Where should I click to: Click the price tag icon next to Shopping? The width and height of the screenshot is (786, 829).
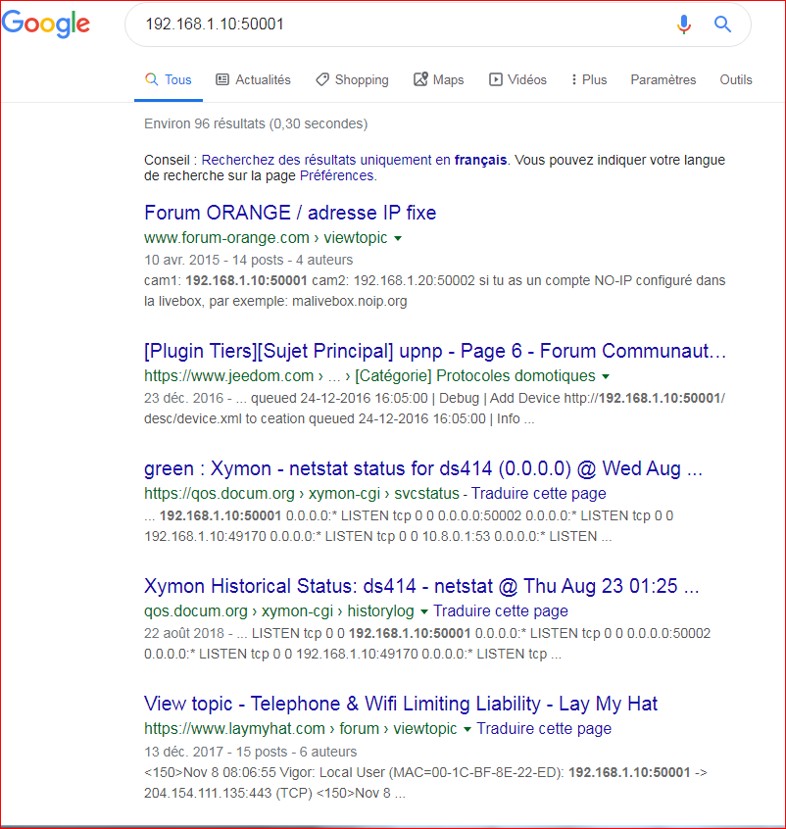321,79
